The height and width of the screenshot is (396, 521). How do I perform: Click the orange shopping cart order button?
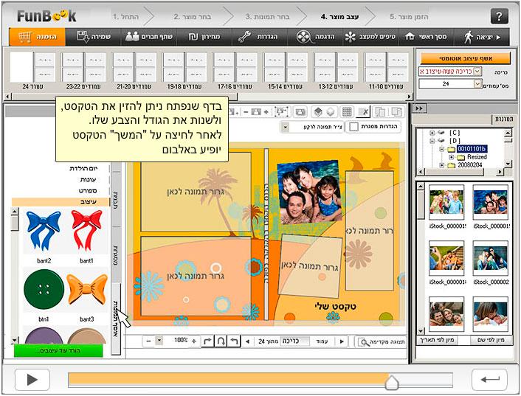[37, 37]
